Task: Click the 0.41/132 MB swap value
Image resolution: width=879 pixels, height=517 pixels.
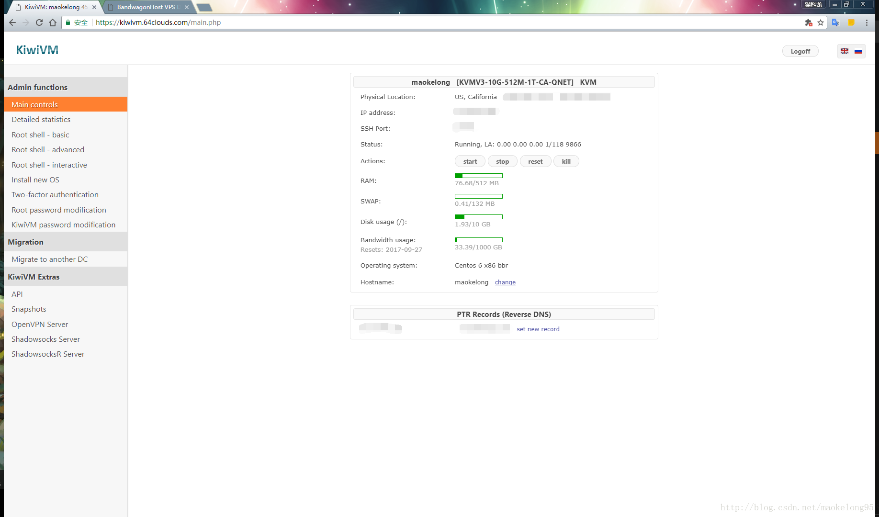Action: pos(475,204)
